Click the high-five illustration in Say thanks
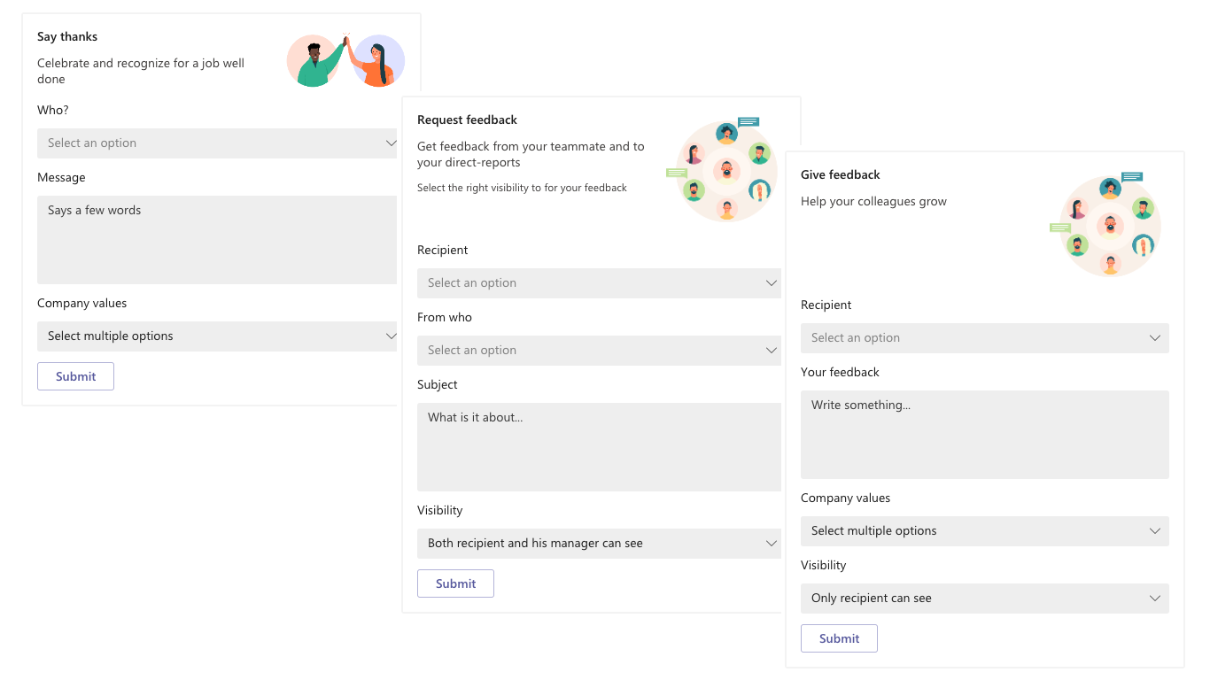 point(345,61)
